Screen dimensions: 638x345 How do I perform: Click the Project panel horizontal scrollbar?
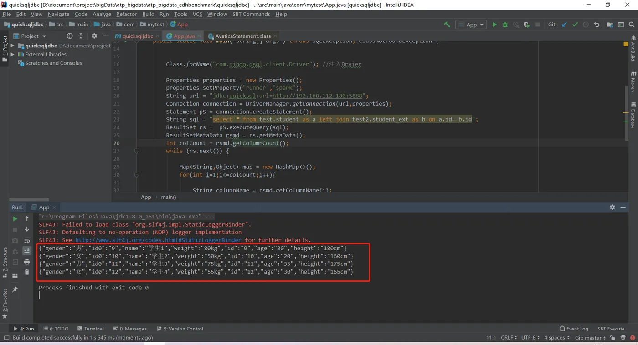pyautogui.click(x=29, y=199)
